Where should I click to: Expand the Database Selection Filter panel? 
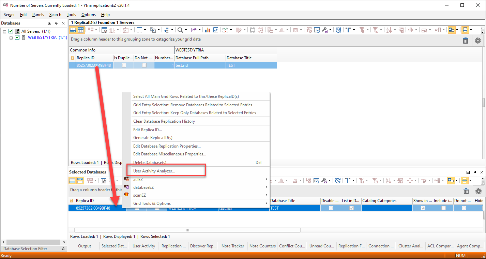tap(63, 249)
